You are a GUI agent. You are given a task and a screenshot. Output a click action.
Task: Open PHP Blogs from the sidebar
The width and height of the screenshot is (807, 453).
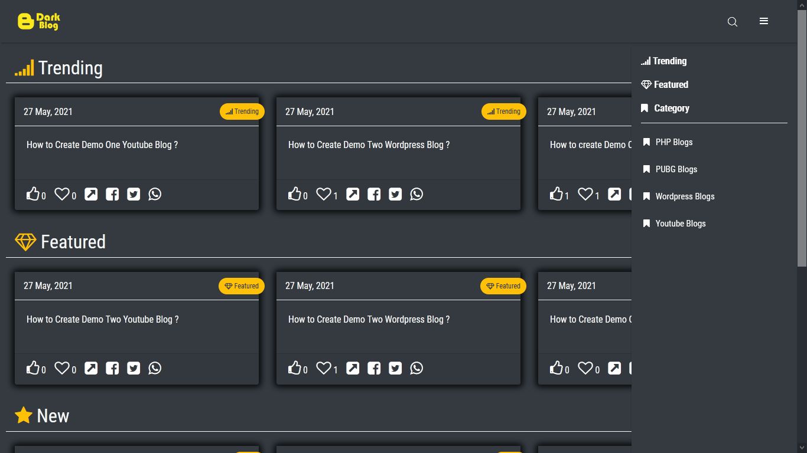click(673, 142)
